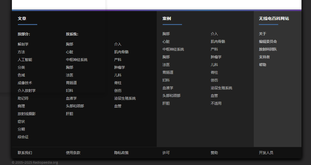Open 头部和颈部 in the 案例 section
This screenshot has height=165, width=311.
coord(172,95)
